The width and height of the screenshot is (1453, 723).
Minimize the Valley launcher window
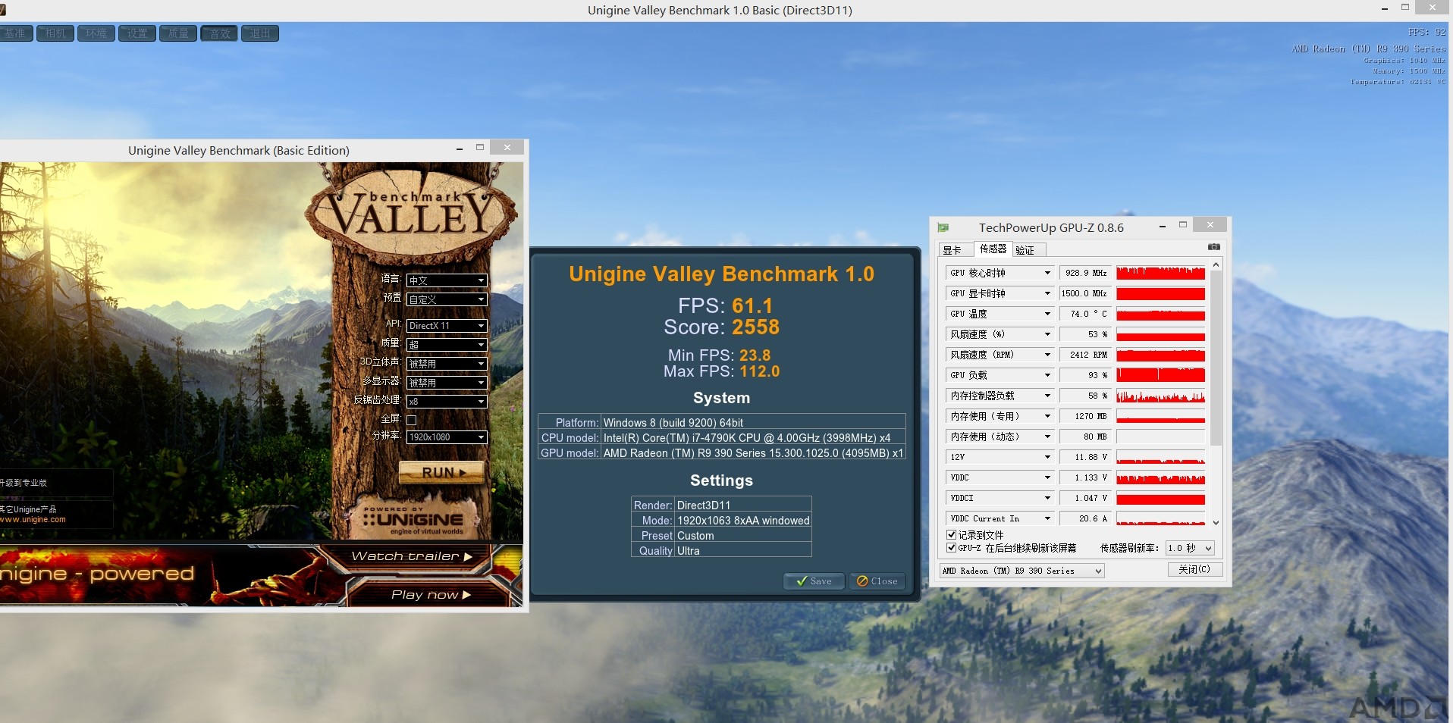coord(460,149)
